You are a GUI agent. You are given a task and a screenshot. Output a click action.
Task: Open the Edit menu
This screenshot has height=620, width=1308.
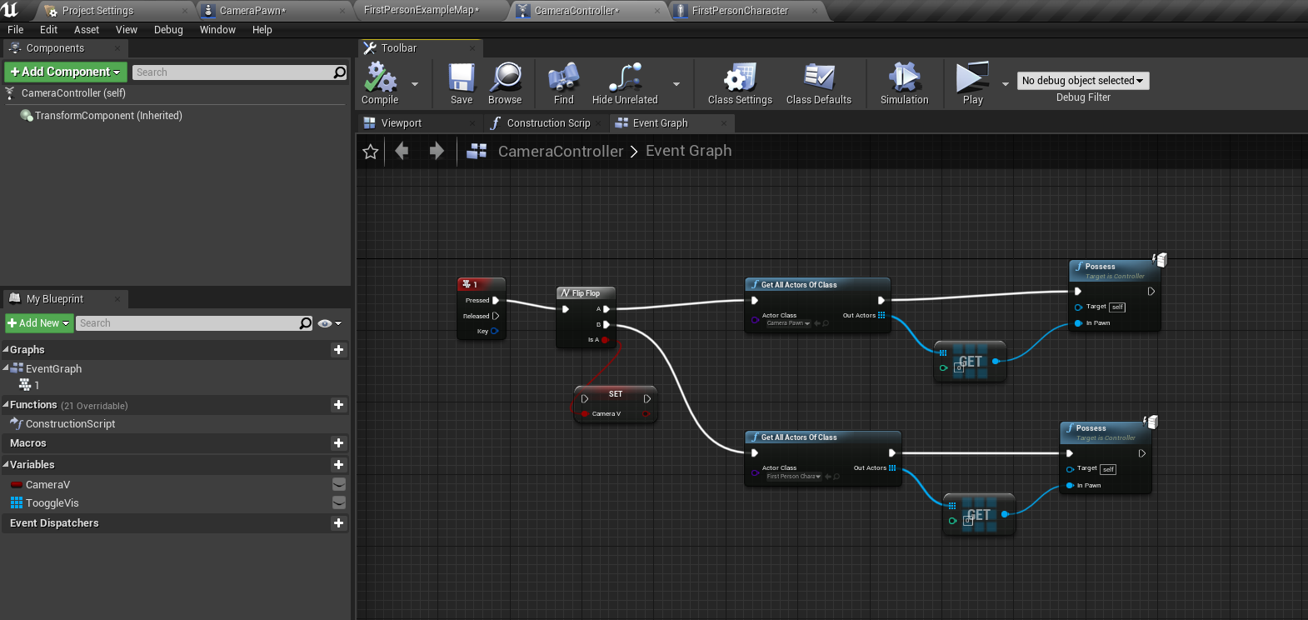pyautogui.click(x=49, y=30)
